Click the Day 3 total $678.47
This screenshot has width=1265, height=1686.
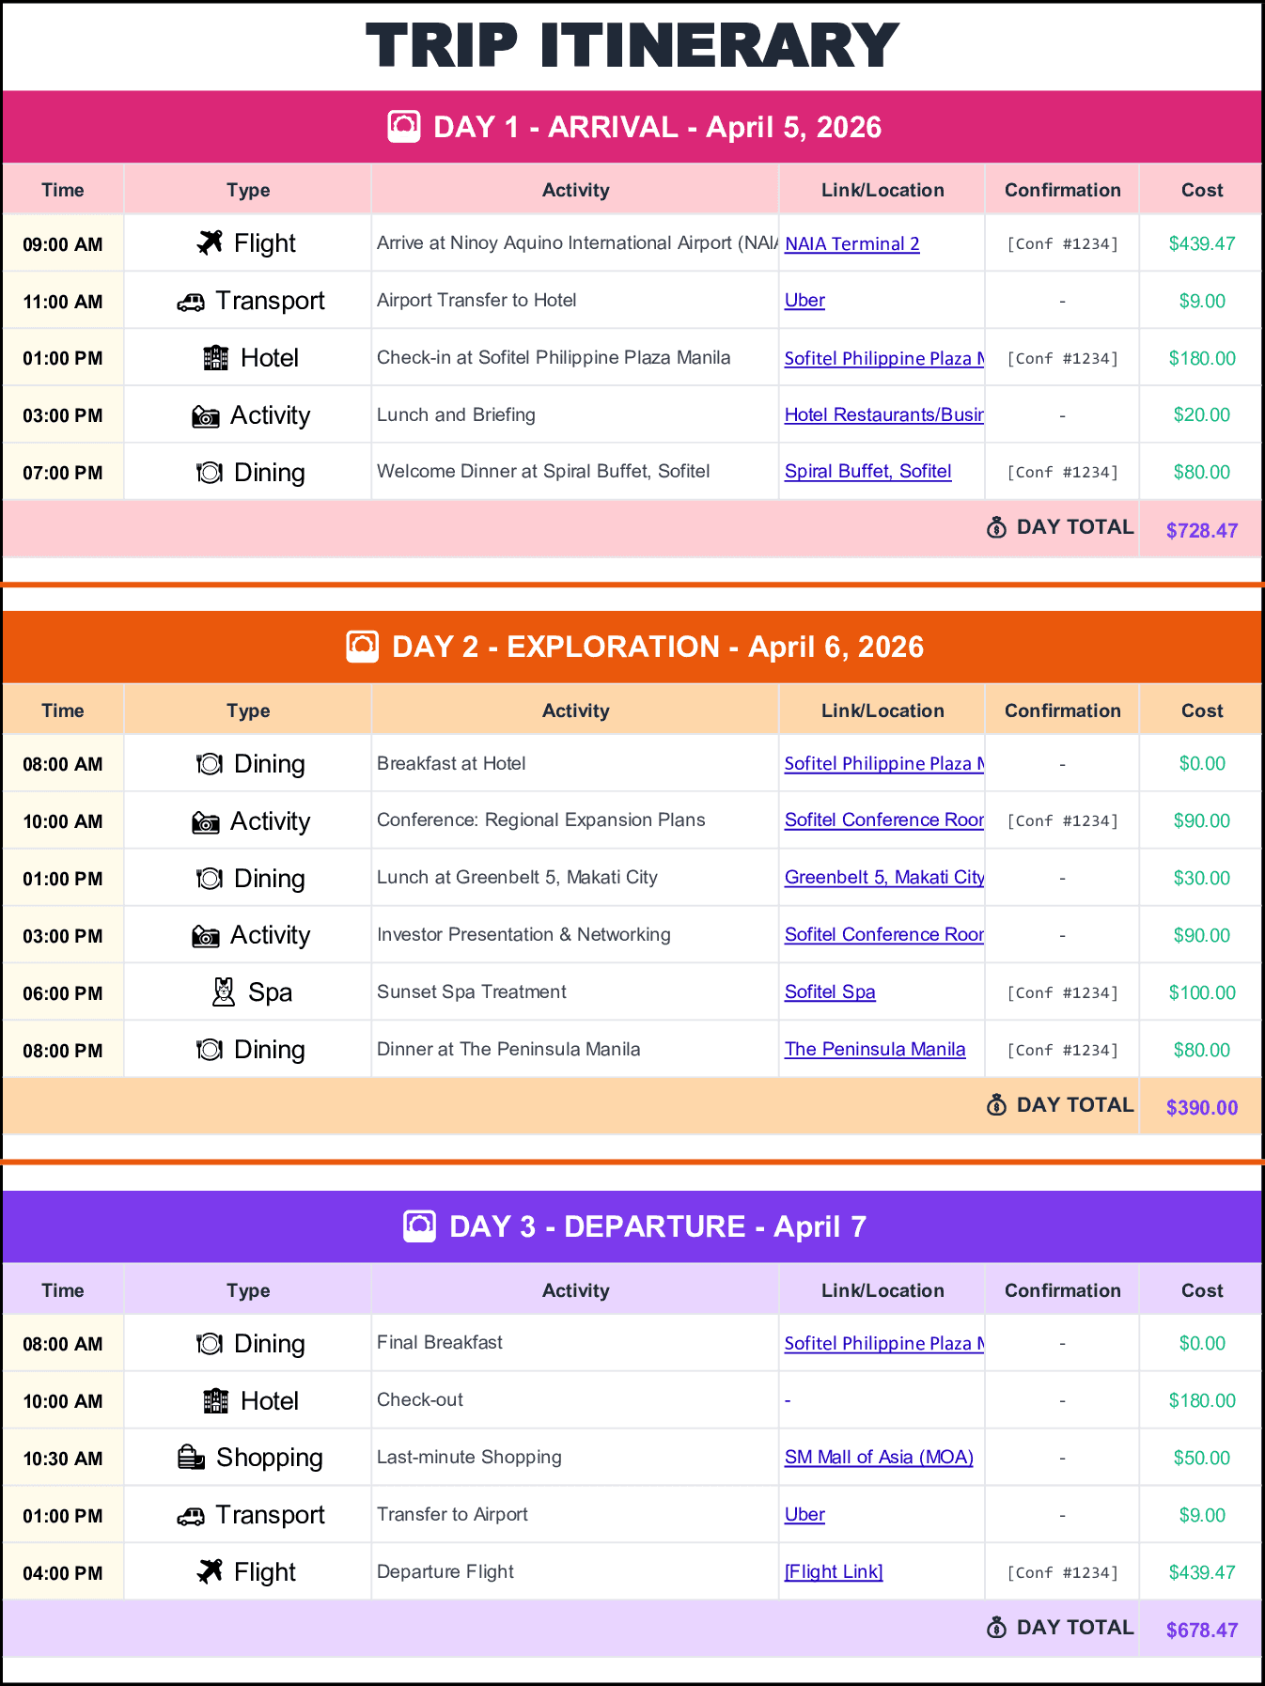pyautogui.click(x=1202, y=1630)
